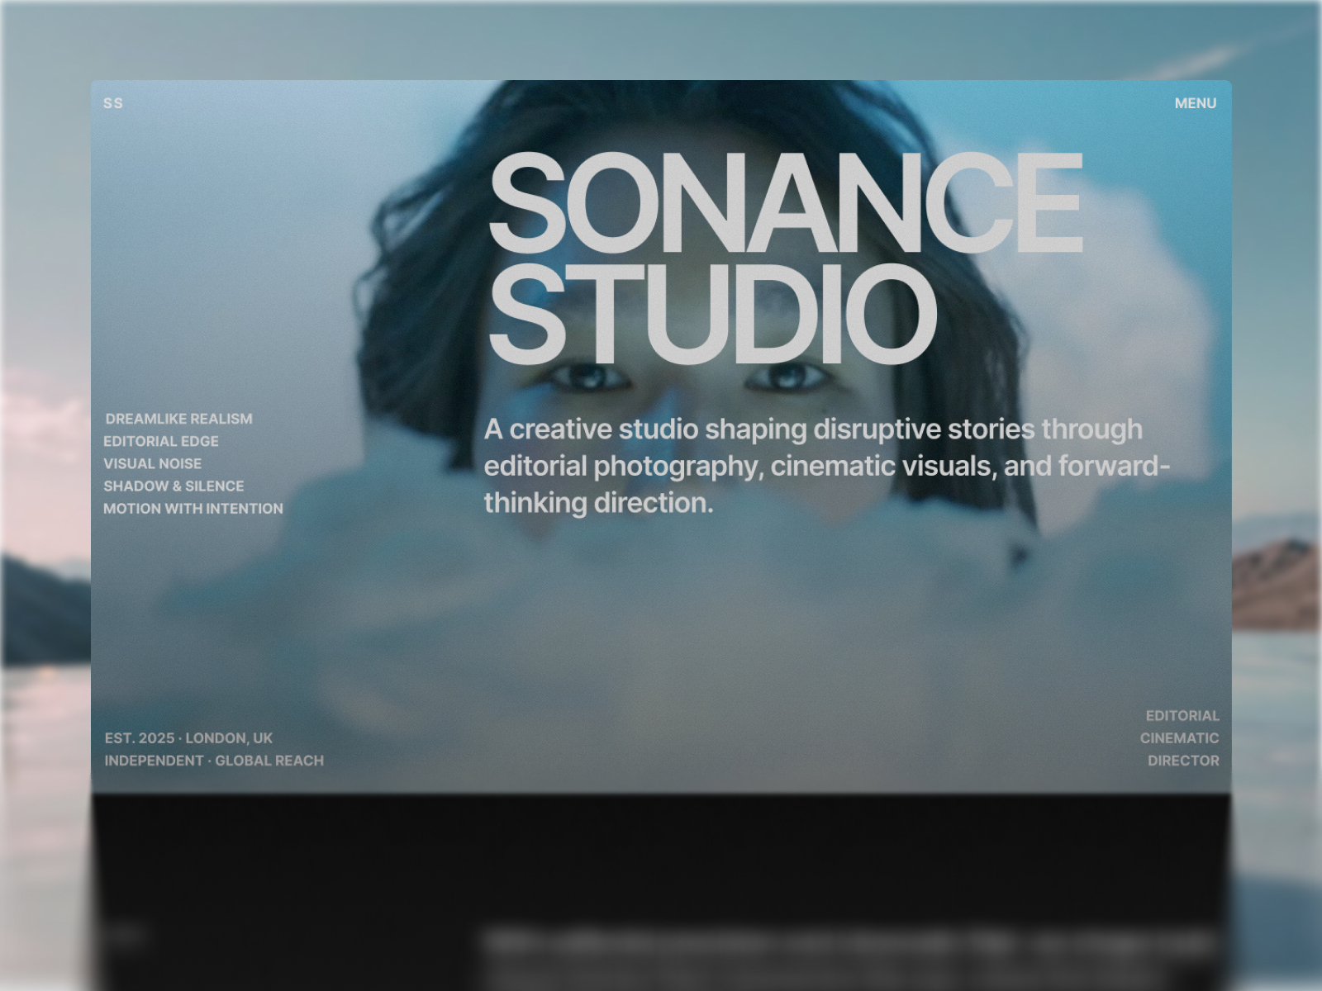Click the VISUAL NOISE list item
The image size is (1322, 991).
tap(152, 464)
